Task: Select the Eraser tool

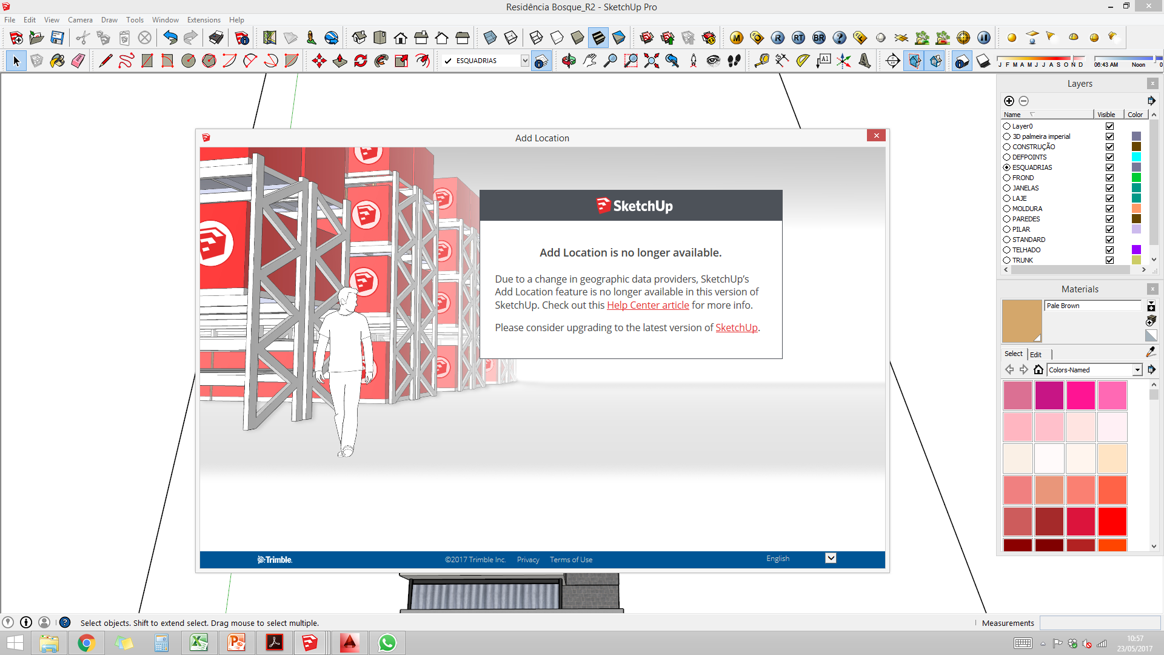Action: 78,61
